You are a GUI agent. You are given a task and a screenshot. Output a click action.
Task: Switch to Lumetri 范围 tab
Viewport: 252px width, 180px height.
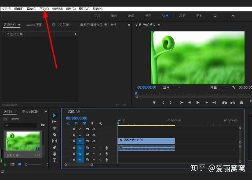pyautogui.click(x=34, y=25)
